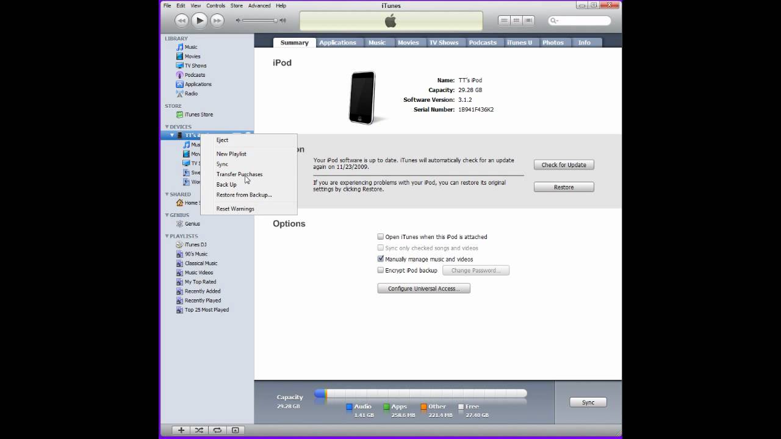Open the Classical Music playlist icon
This screenshot has height=439, width=781.
pos(179,263)
